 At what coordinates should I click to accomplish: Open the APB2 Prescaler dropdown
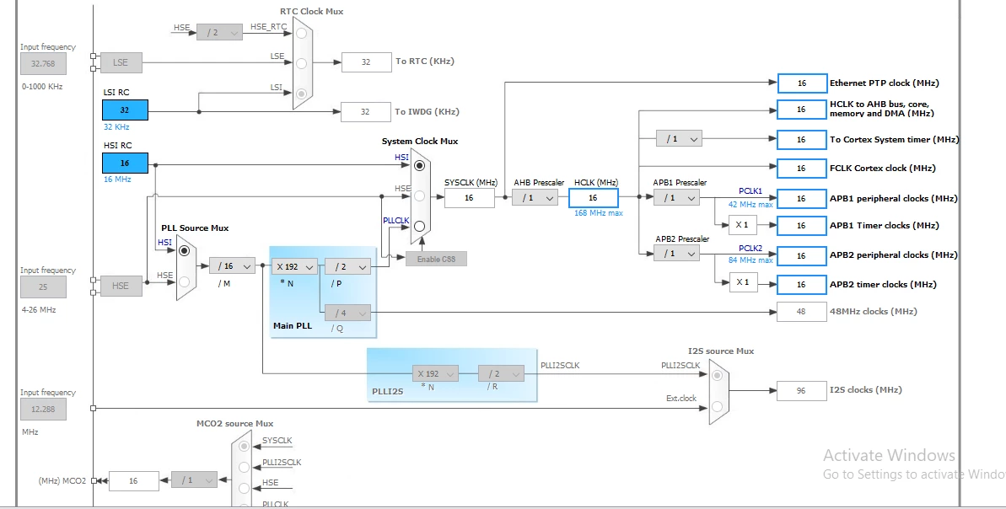(x=677, y=253)
